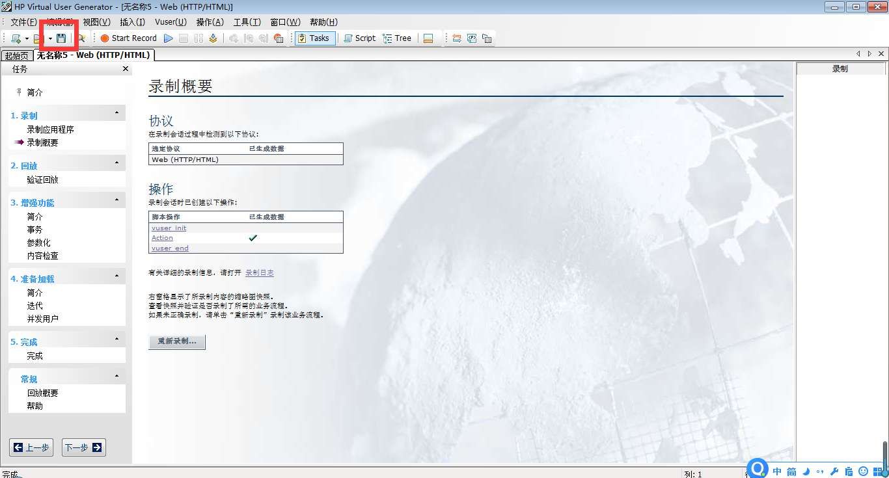The image size is (889, 478).
Task: Click the 重新录制... button
Action: pos(177,341)
